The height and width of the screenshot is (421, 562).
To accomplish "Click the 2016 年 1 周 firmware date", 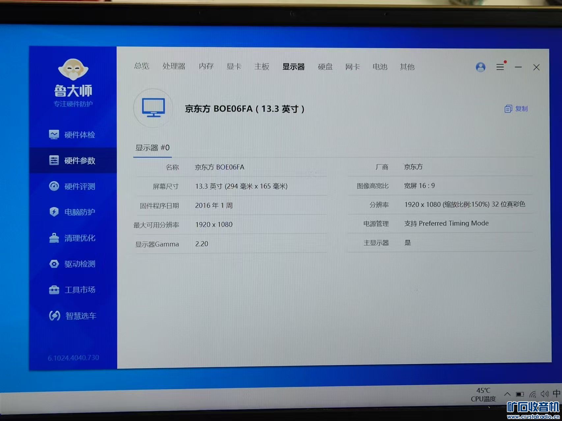I will [214, 205].
